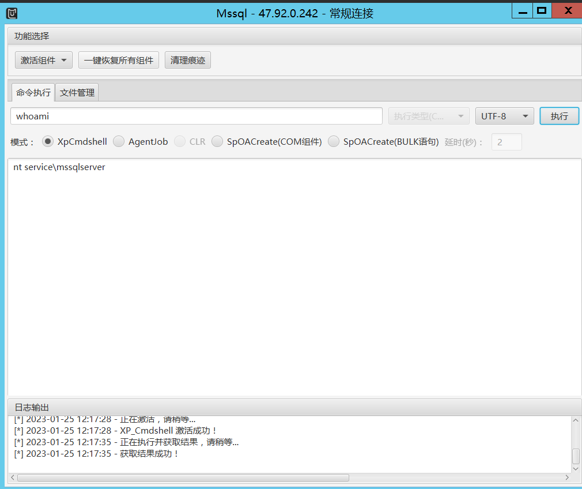
Task: Click horizontal scrollbar right arrow
Action: click(567, 477)
